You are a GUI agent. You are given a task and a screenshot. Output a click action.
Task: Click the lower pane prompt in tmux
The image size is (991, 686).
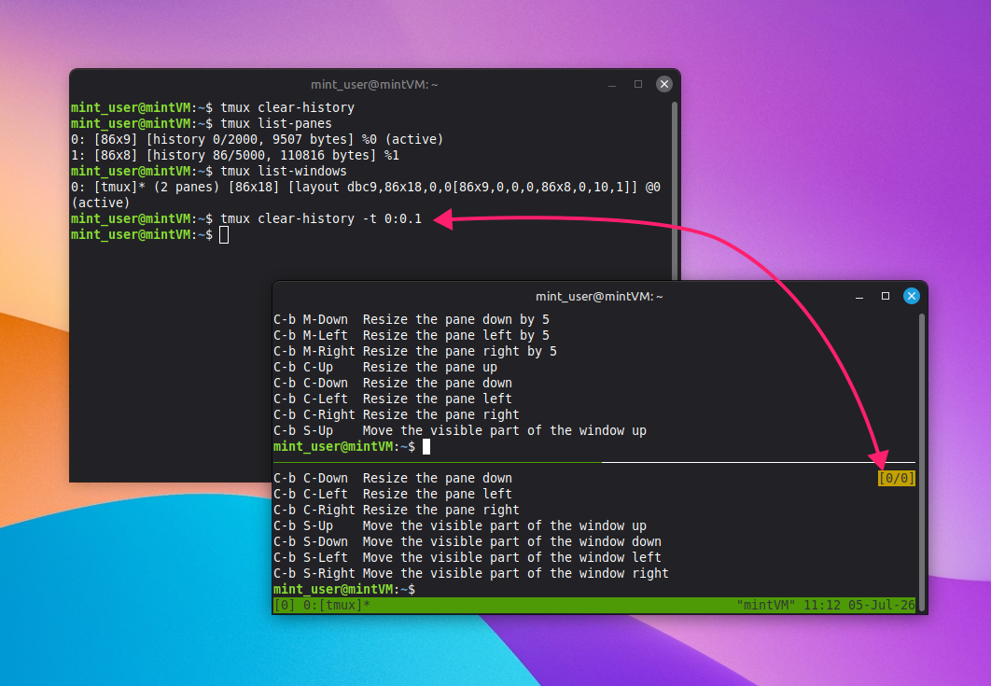point(343,589)
